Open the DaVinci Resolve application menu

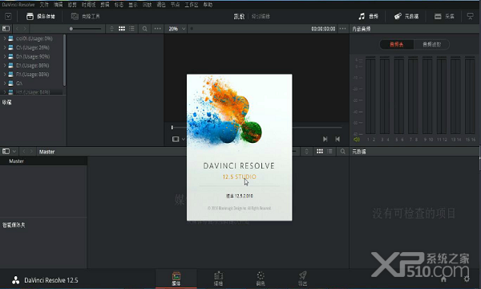click(18, 5)
